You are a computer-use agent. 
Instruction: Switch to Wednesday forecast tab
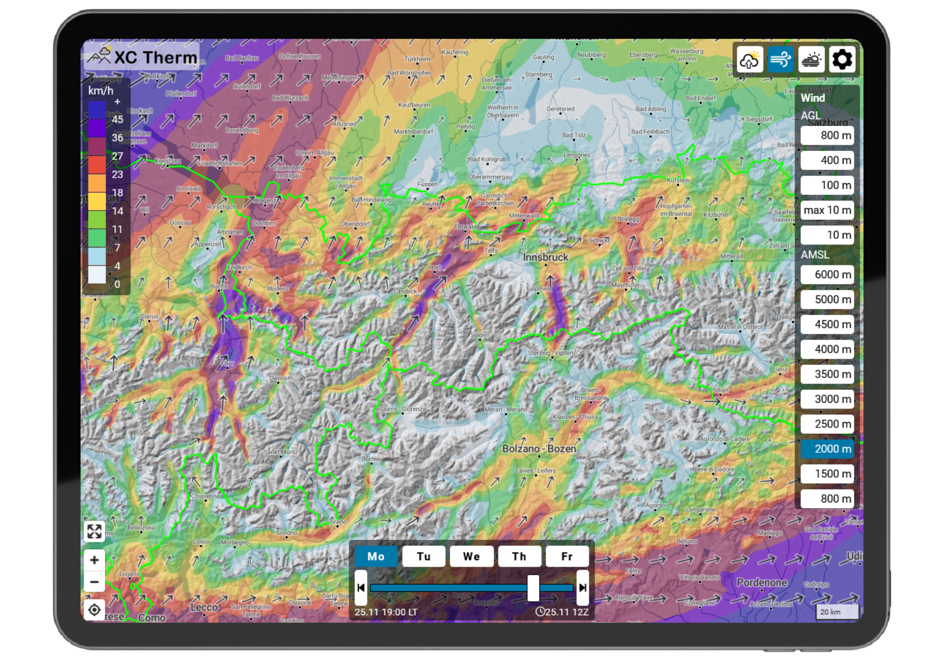pyautogui.click(x=472, y=556)
